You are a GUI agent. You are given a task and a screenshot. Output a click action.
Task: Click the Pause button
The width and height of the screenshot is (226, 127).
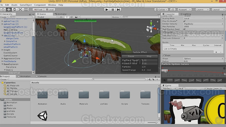[112, 10]
